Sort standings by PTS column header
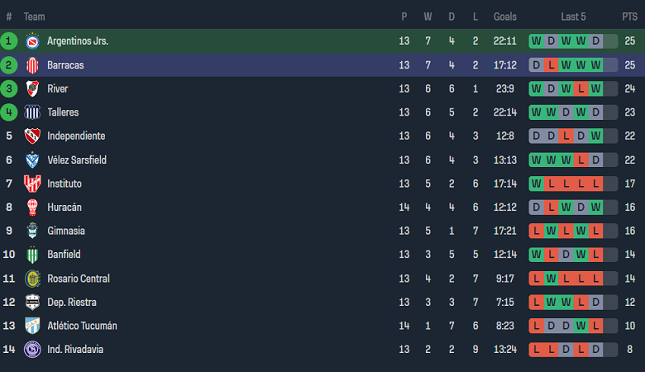645x372 pixels. pos(629,17)
